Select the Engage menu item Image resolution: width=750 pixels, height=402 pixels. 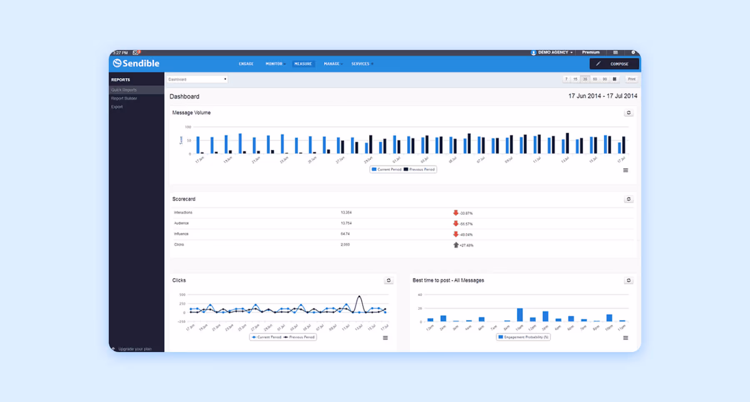[246, 64]
